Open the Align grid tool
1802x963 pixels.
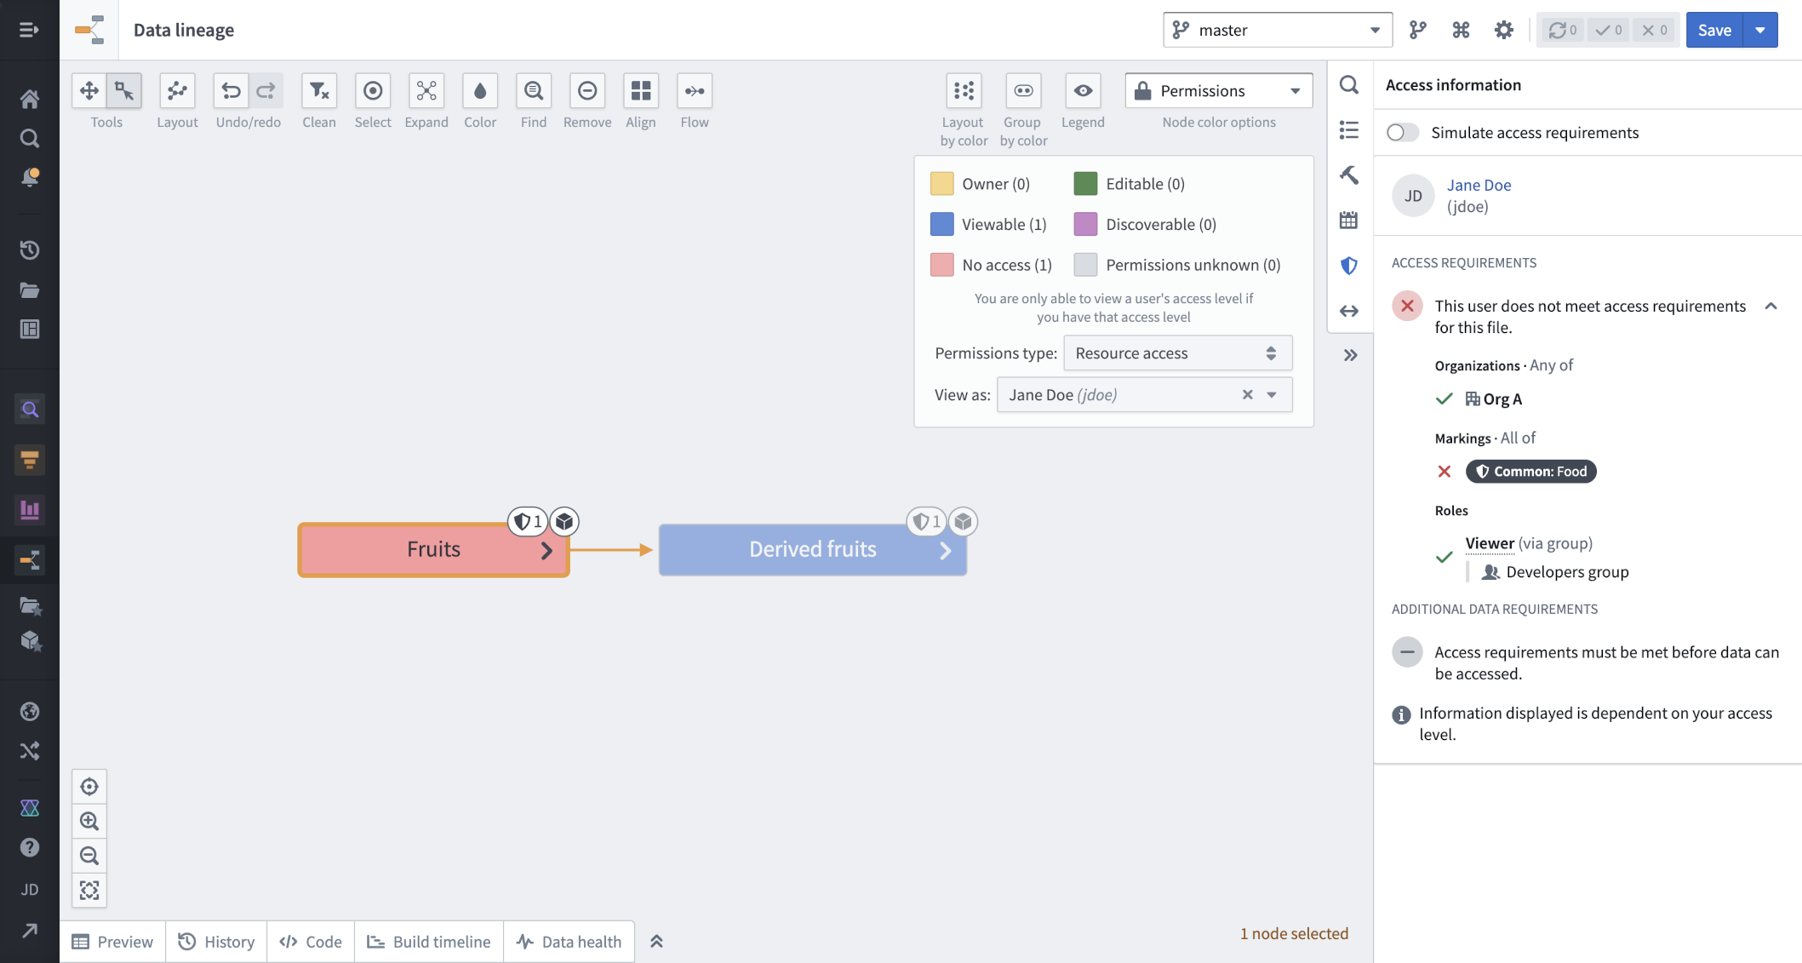click(x=641, y=91)
